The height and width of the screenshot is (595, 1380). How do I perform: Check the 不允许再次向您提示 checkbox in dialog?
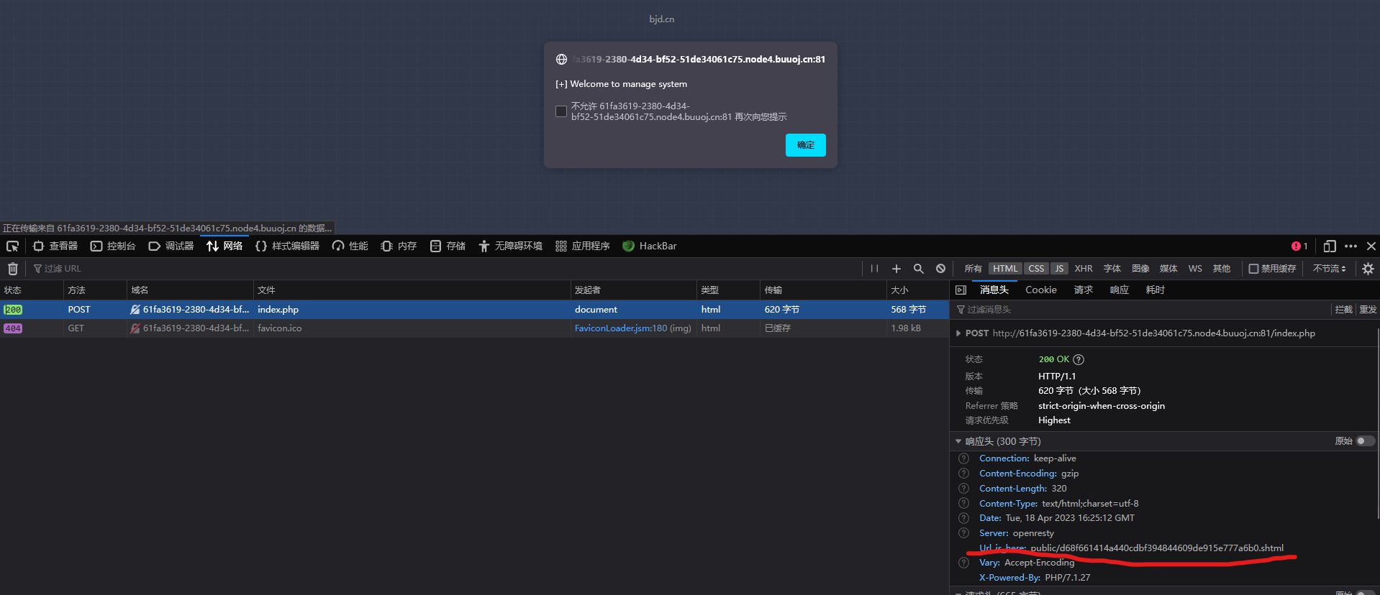click(x=561, y=111)
